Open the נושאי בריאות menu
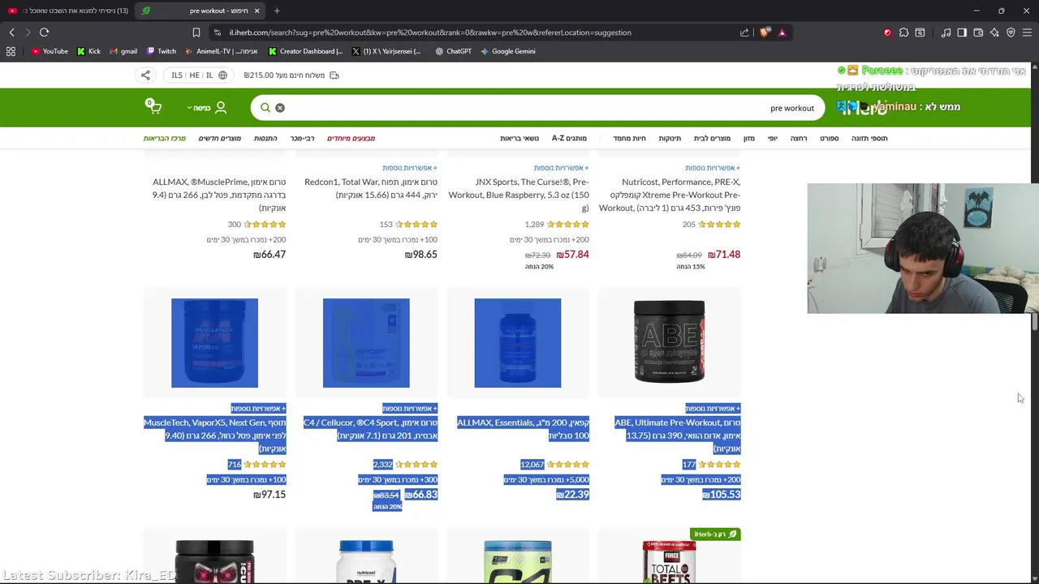 (519, 138)
